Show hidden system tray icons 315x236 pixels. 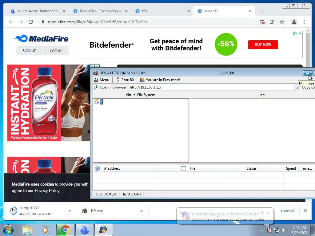[x=261, y=230]
